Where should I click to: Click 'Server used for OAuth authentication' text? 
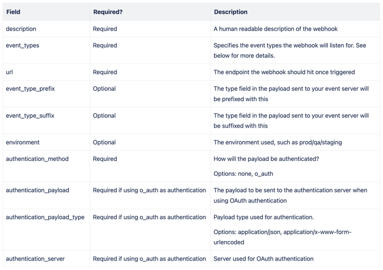263,258
